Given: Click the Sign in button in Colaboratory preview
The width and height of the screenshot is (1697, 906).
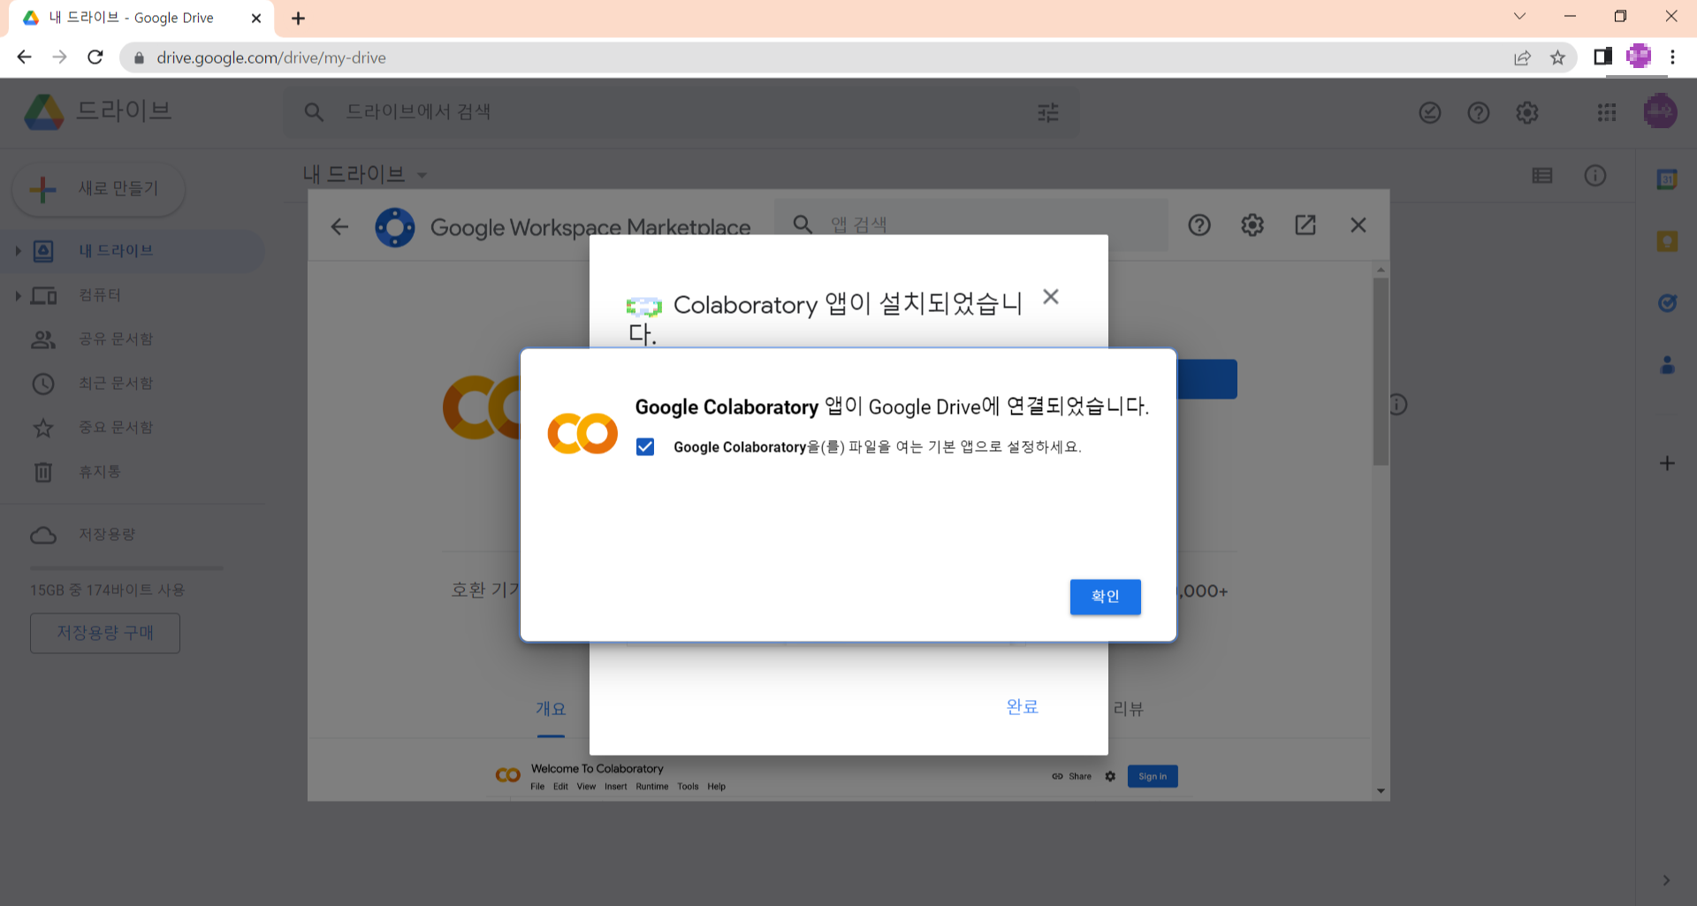Looking at the screenshot, I should coord(1153,776).
